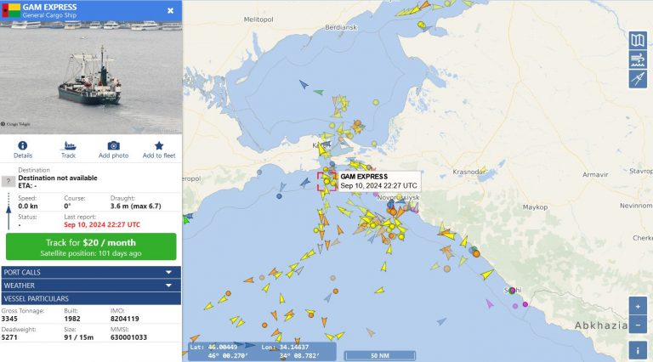Click GAM EXPRESS map tooltip label
This screenshot has width=653, height=362.
pos(378,180)
